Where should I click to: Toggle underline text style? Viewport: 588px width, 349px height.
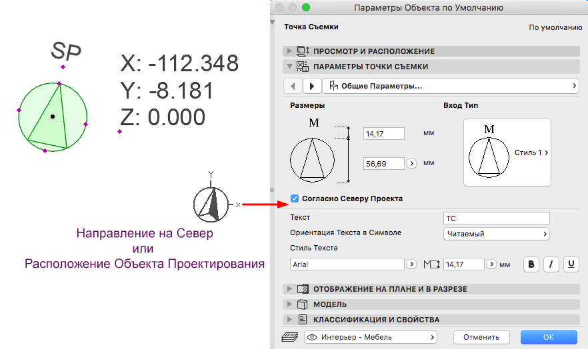571,264
